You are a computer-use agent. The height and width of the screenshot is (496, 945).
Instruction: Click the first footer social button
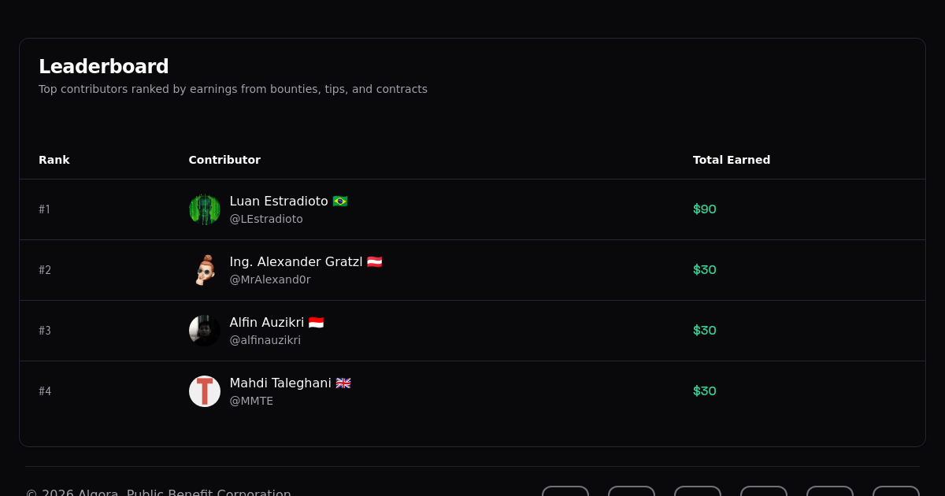click(565, 492)
